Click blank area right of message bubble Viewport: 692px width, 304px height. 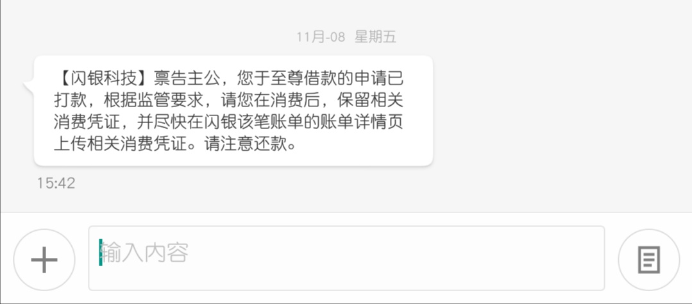(x=561, y=111)
